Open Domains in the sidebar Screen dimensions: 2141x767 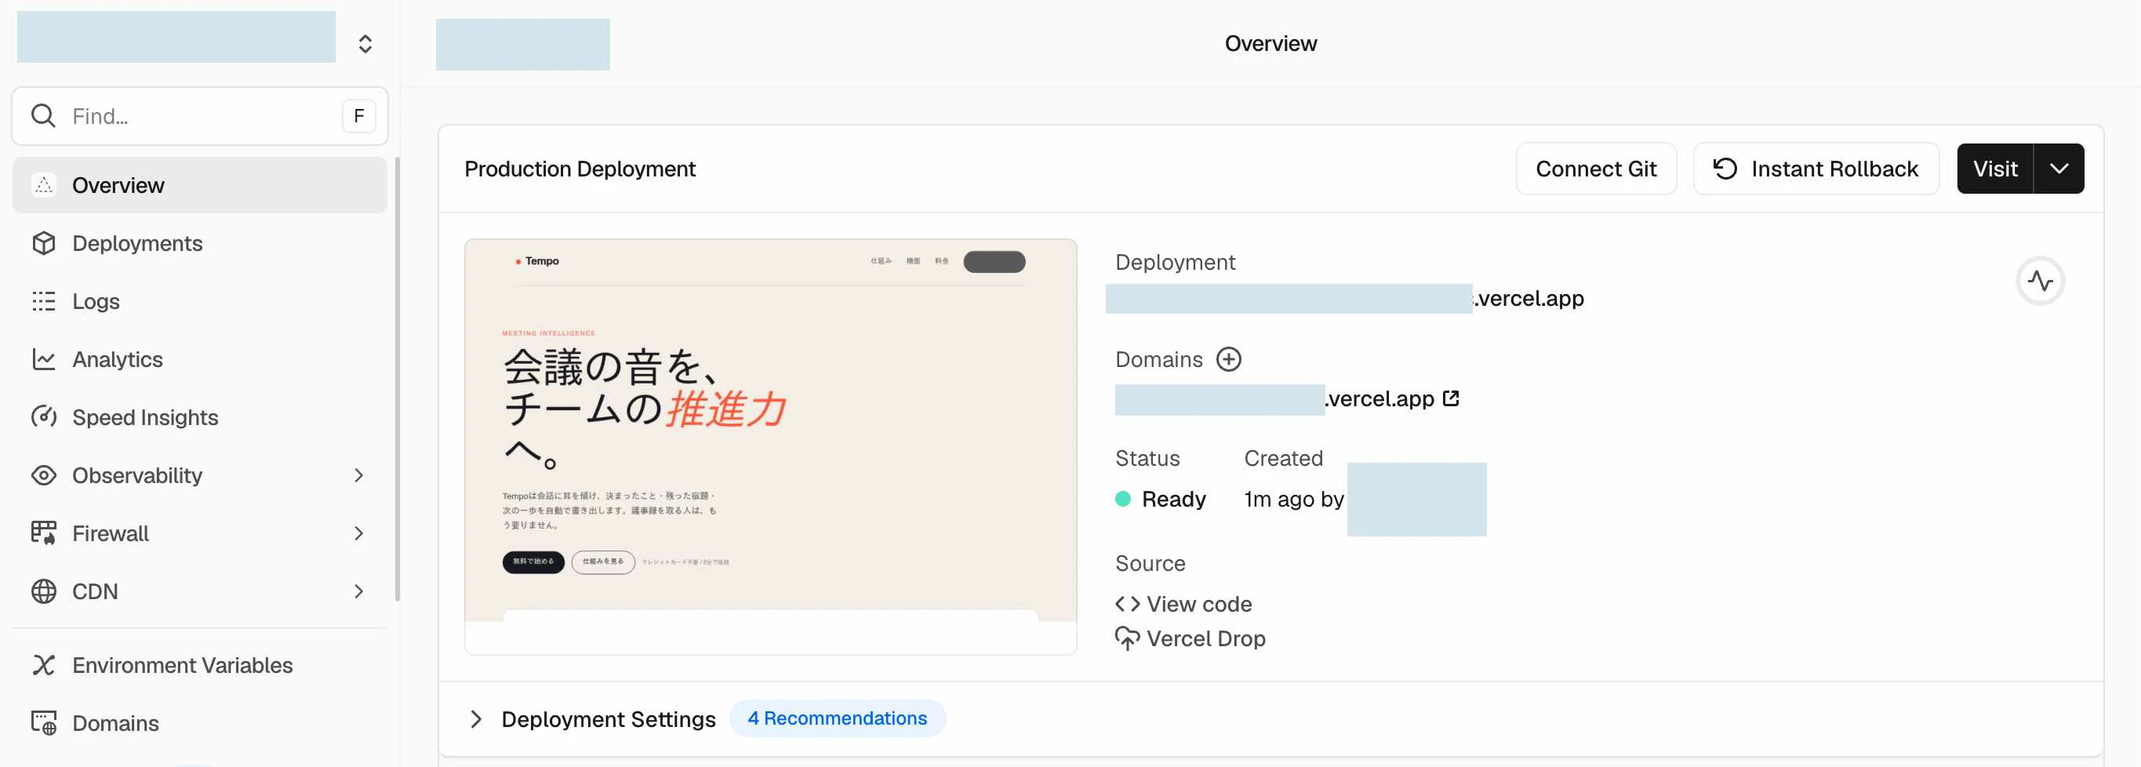point(199,723)
